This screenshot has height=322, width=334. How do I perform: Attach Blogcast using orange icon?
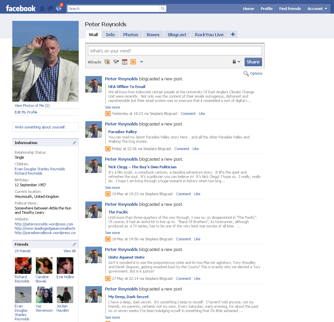click(x=133, y=62)
